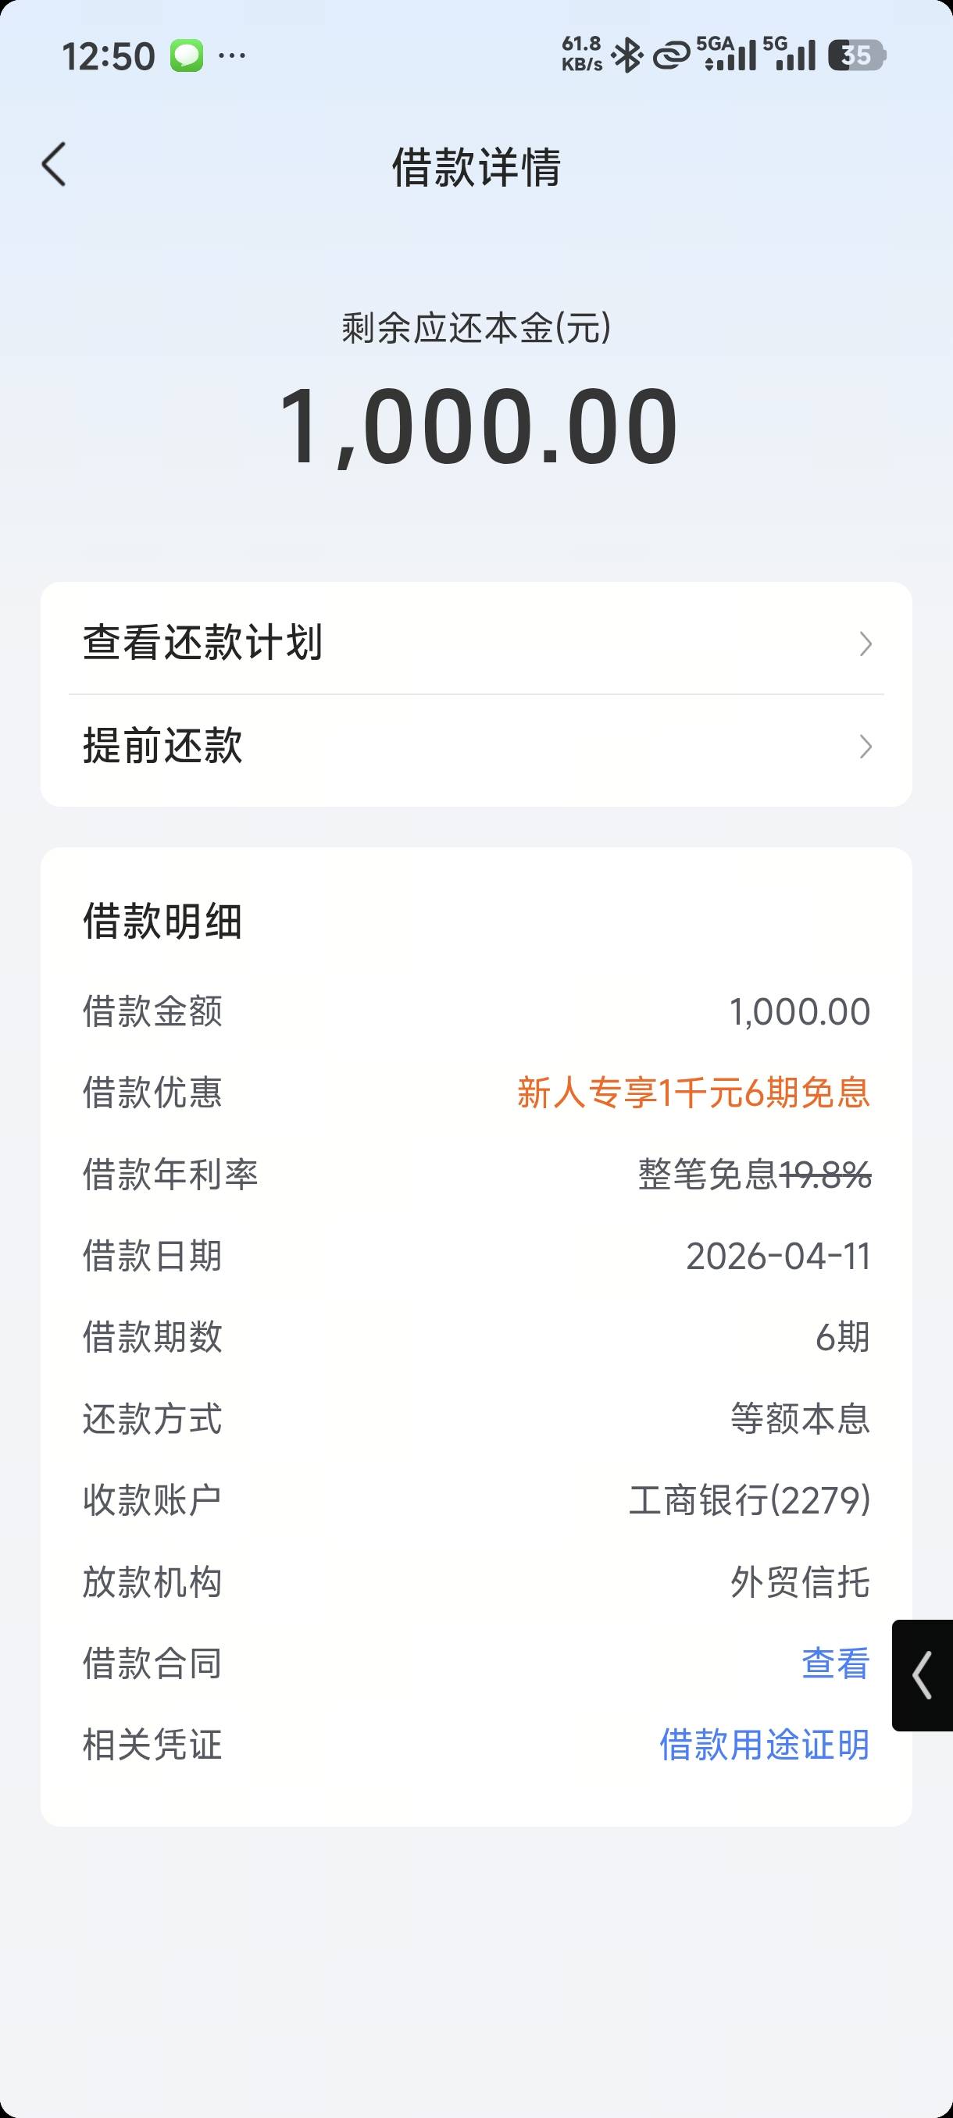
Task: Tap the battery level indicator
Action: click(x=856, y=56)
